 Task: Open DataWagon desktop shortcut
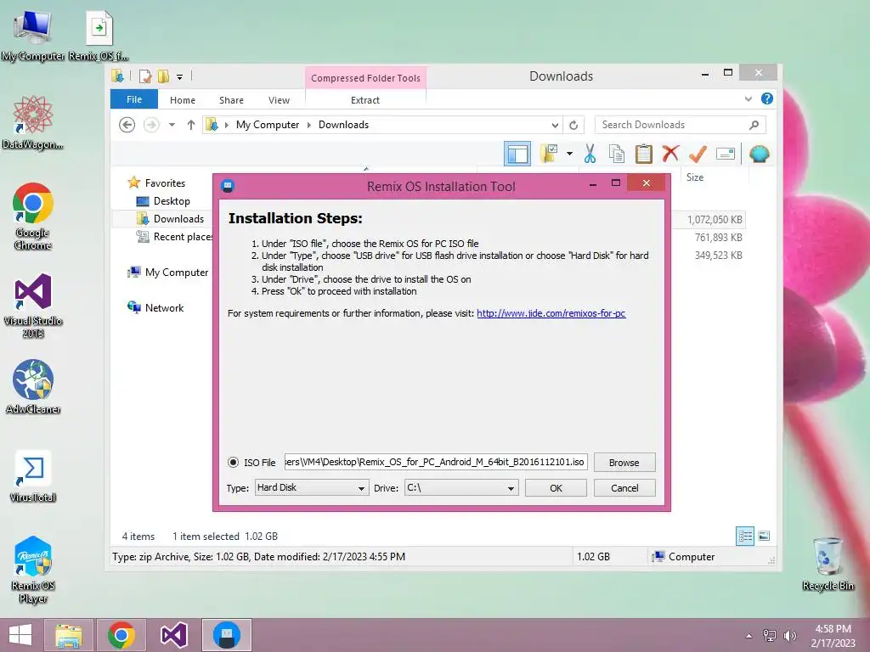tap(33, 122)
